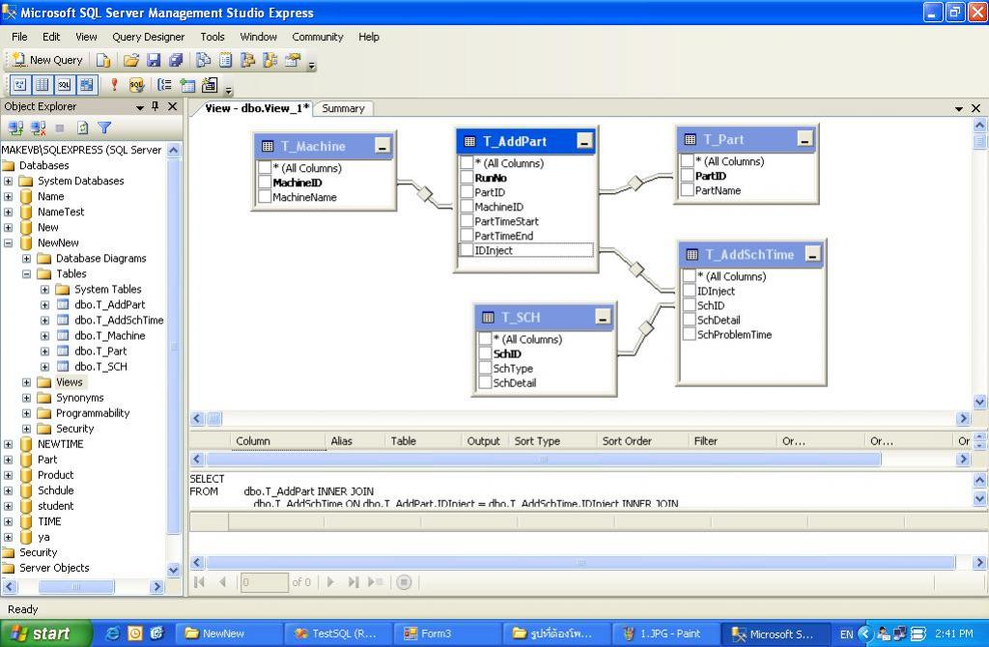The width and height of the screenshot is (989, 647).
Task: Click the Registered Servers toolbar icon
Action: click(203, 60)
